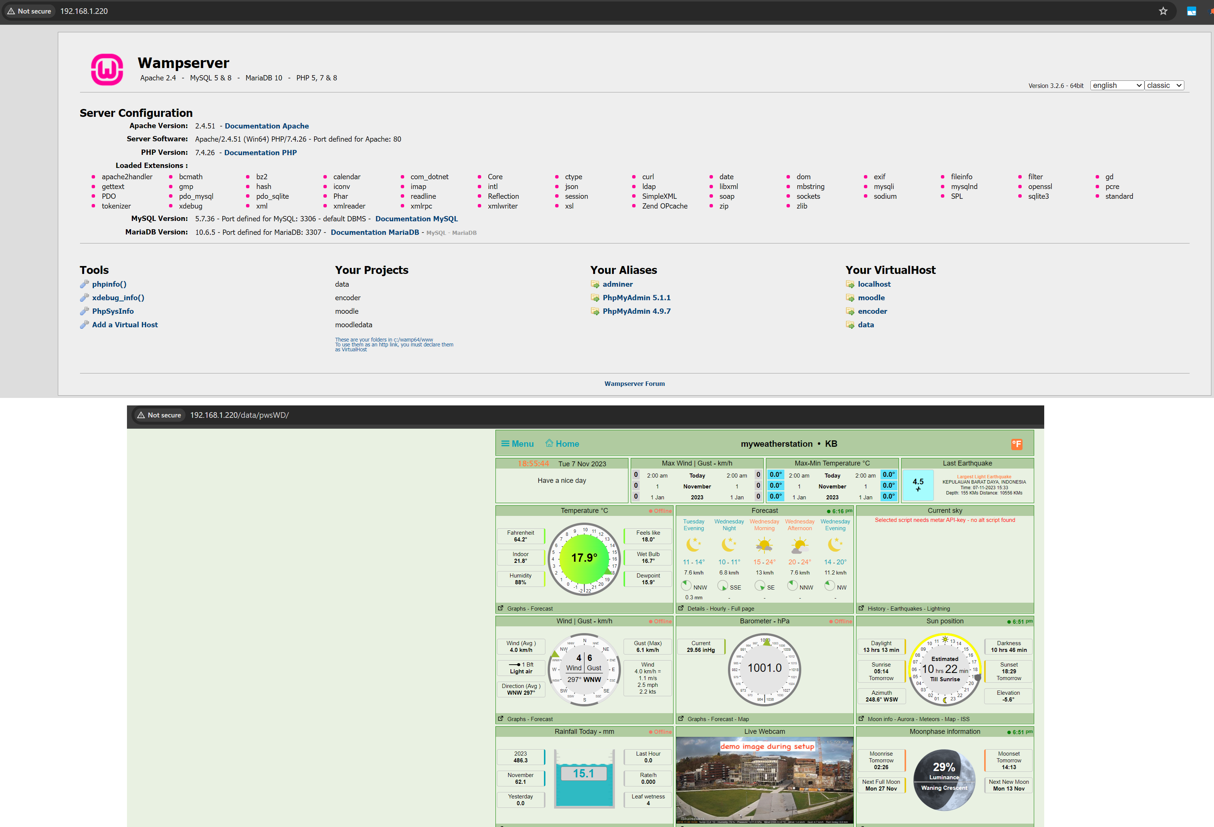Click the Live Webcam demo image
The image size is (1214, 827).
pyautogui.click(x=764, y=780)
